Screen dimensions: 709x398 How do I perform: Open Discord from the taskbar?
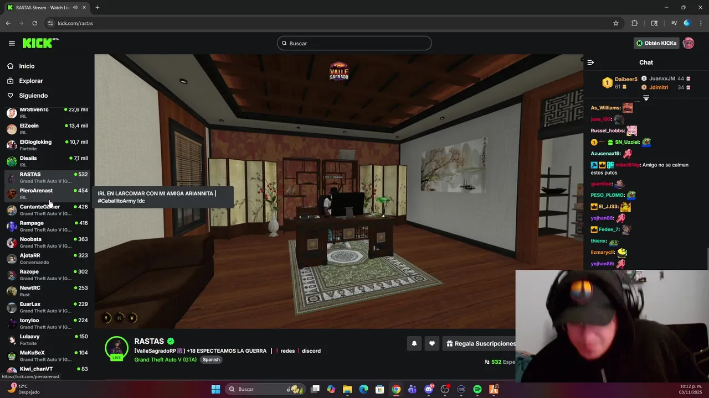[x=429, y=389]
